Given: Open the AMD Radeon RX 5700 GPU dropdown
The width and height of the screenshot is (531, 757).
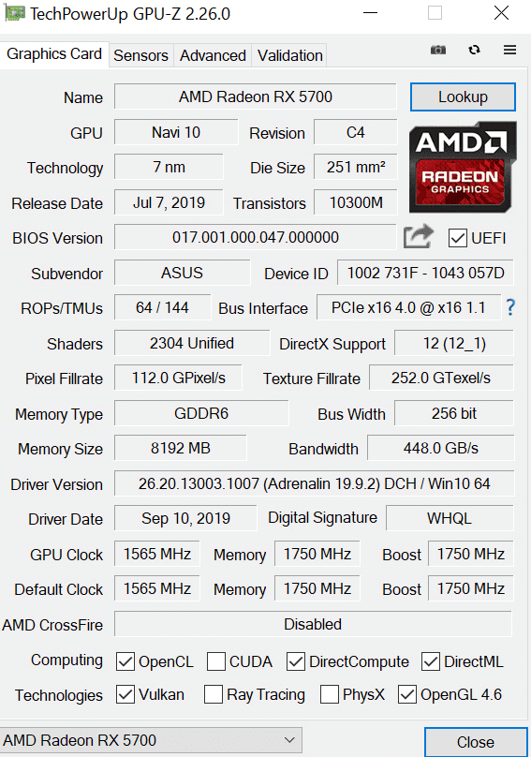Looking at the screenshot, I should pyautogui.click(x=151, y=740).
